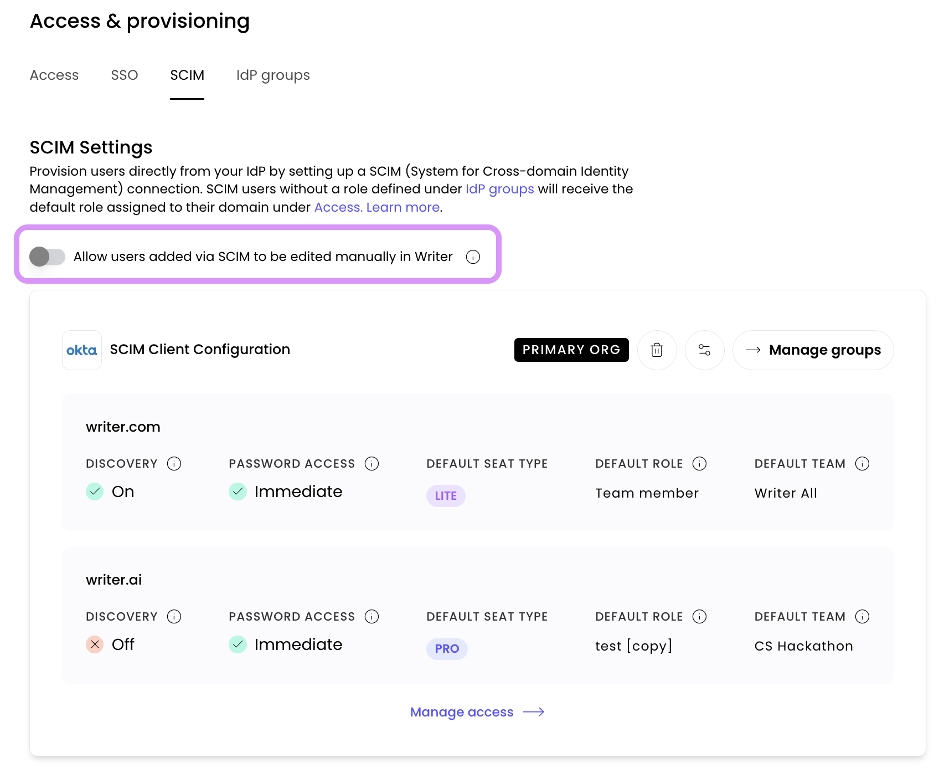Click the Manage groups button

tap(813, 350)
